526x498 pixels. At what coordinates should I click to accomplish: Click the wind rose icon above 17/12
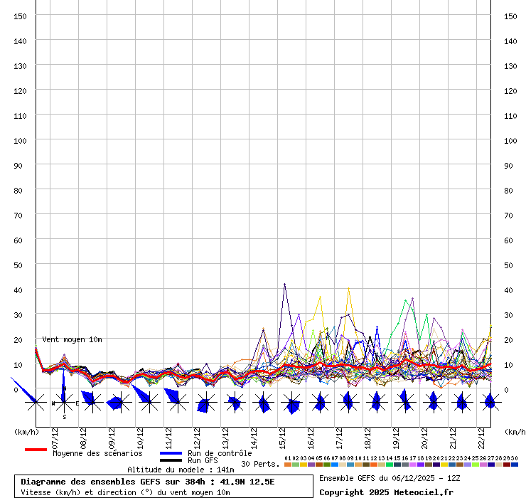tap(348, 403)
